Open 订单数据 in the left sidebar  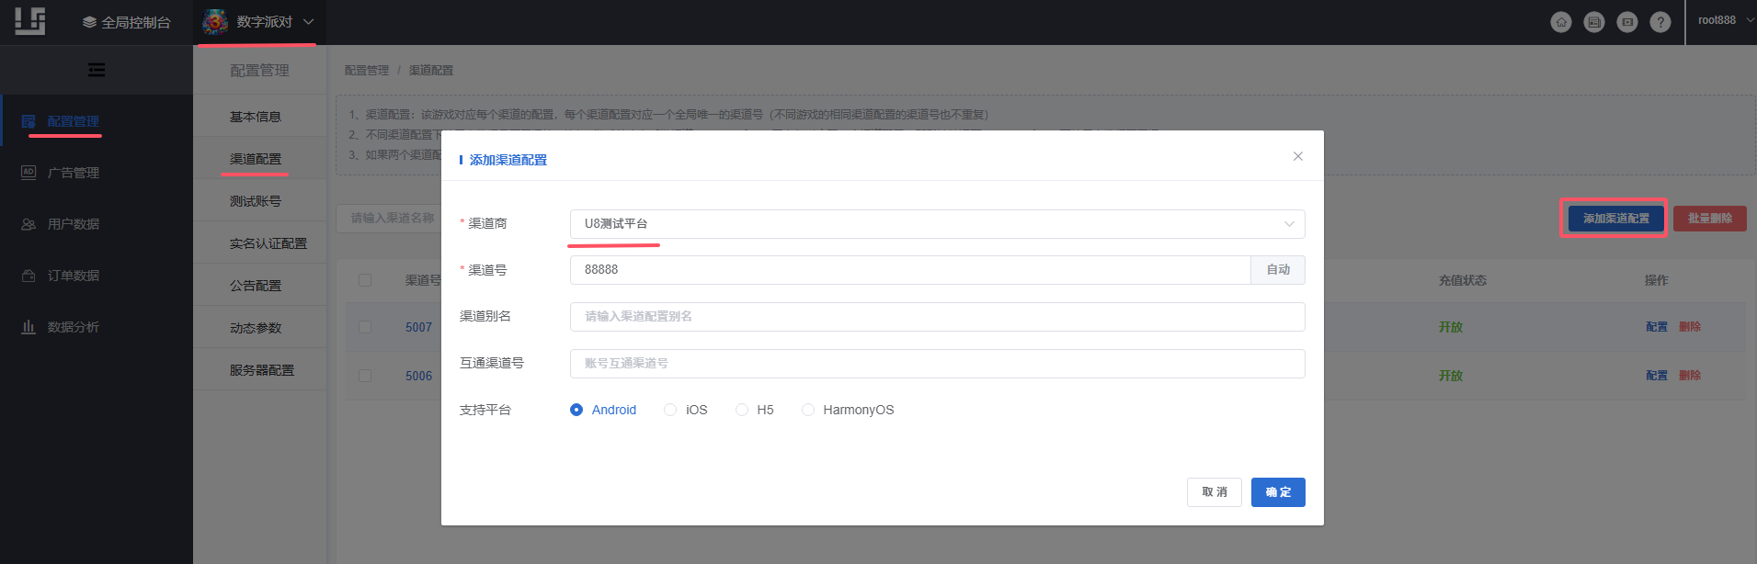pos(74,276)
